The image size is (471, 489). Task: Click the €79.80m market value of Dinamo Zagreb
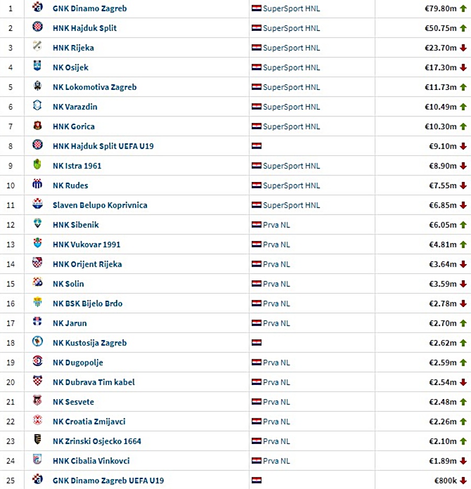click(x=441, y=8)
